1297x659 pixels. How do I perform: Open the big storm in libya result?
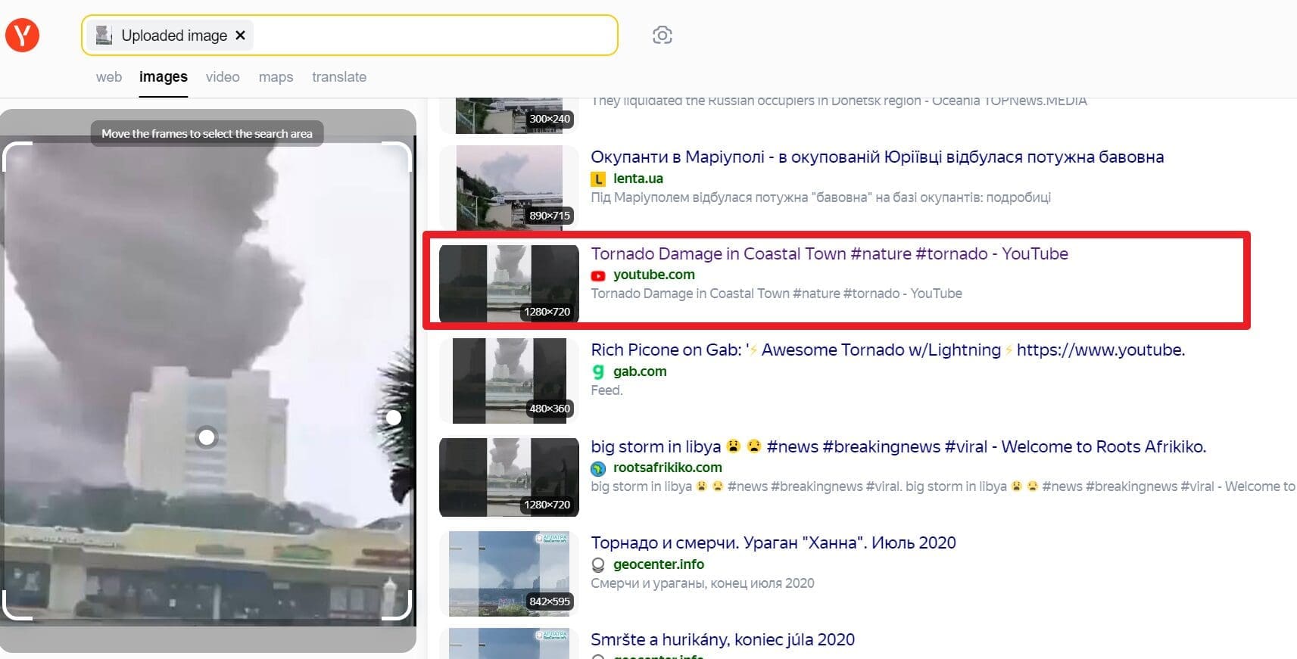(x=898, y=447)
